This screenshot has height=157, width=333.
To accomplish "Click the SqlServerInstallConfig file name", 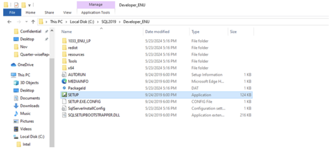I will pos(86,108).
